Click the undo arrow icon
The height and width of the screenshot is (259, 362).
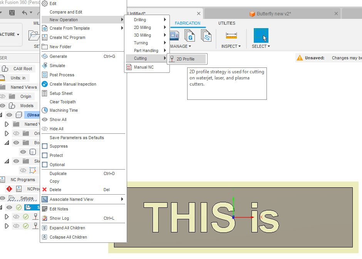pos(25,13)
